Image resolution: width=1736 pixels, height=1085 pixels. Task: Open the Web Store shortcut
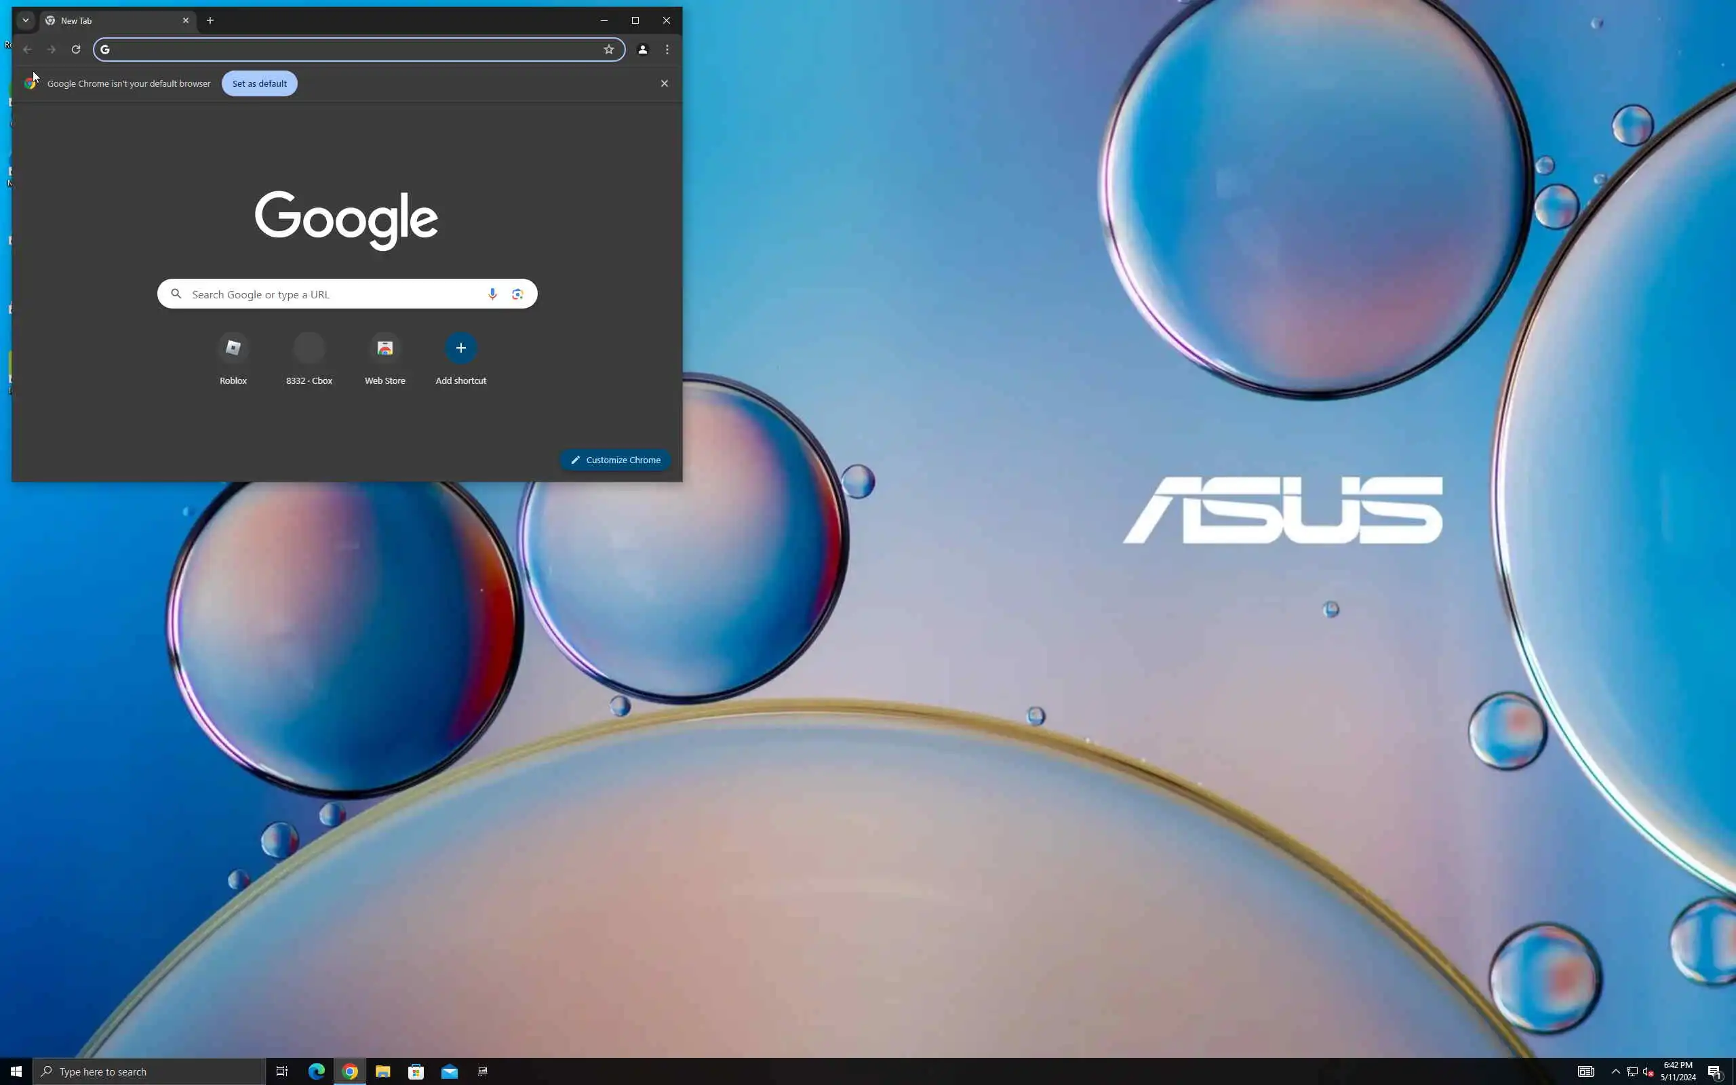(x=385, y=349)
